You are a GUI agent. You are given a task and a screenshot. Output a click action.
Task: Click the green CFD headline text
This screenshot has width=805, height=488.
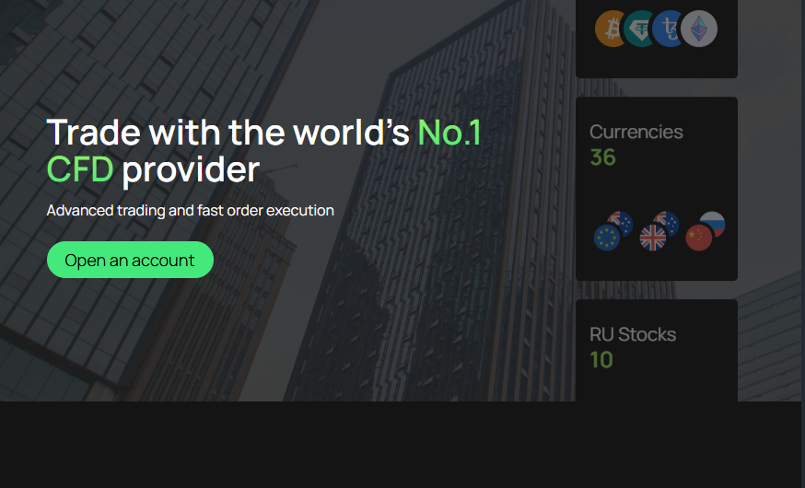click(80, 169)
